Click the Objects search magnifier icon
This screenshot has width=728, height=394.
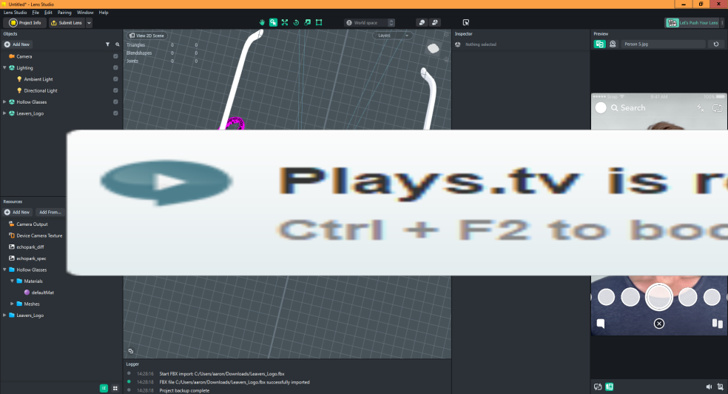click(x=118, y=44)
